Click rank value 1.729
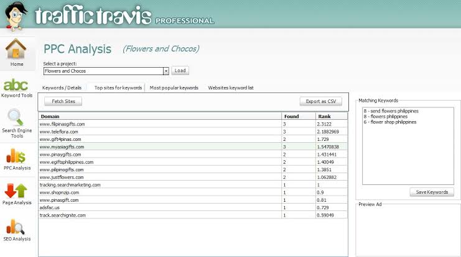Image resolution: width=461 pixels, height=257 pixels. pyautogui.click(x=323, y=139)
